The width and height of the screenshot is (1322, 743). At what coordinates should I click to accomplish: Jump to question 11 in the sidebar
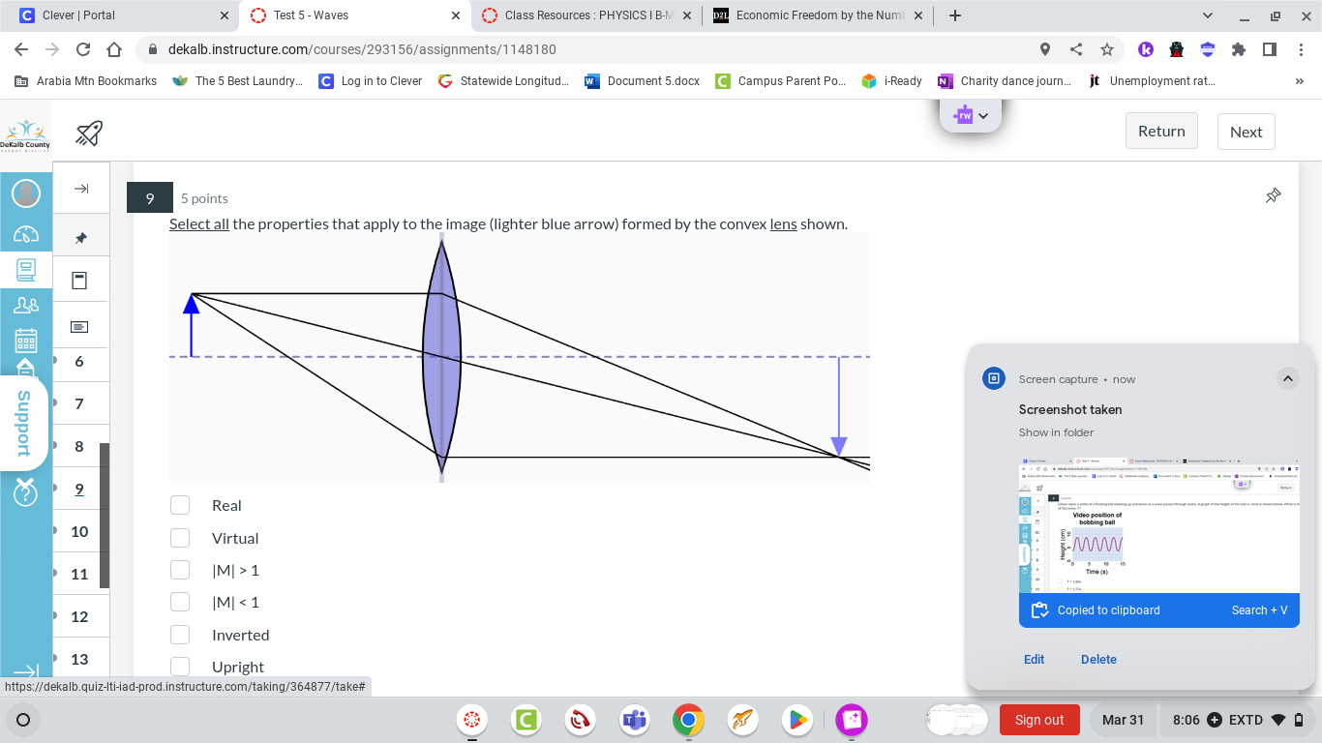pyautogui.click(x=79, y=574)
